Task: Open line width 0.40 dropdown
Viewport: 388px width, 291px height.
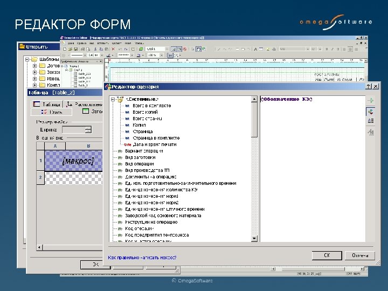Action: [x=102, y=55]
